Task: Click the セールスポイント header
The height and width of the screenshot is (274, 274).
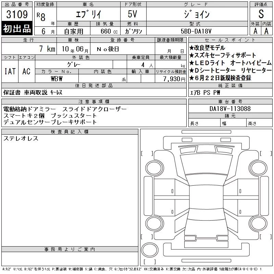Action: pyautogui.click(x=230, y=40)
